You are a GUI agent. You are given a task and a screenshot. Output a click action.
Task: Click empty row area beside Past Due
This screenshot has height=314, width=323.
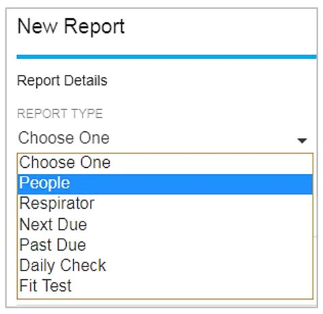tap(199, 245)
